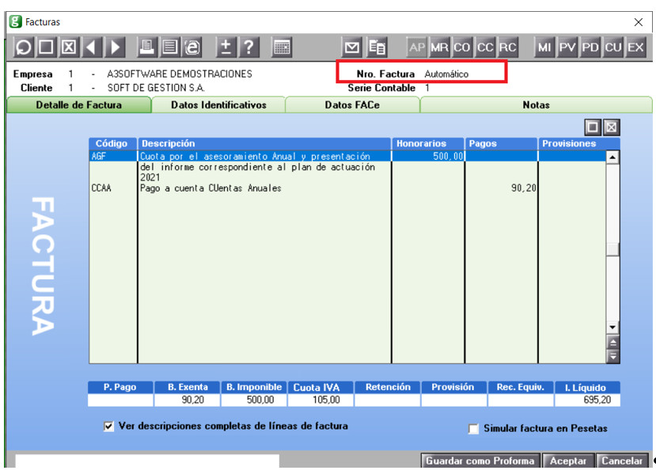Click the printer icon in the toolbar
The image size is (656, 474).
point(147,47)
